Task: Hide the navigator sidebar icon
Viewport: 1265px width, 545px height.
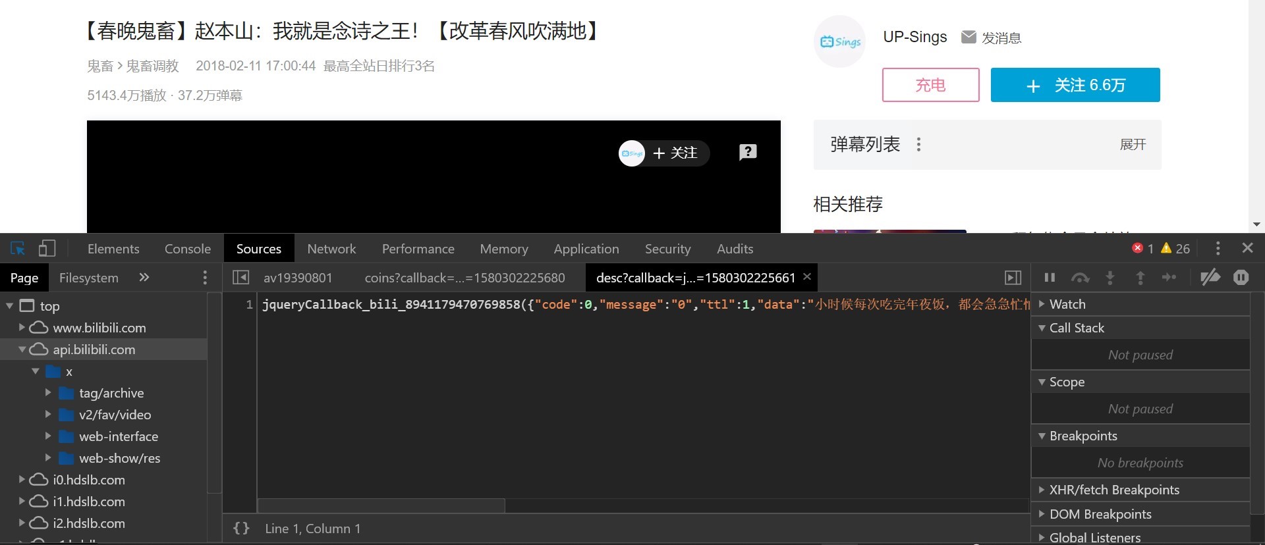Action: click(x=241, y=278)
